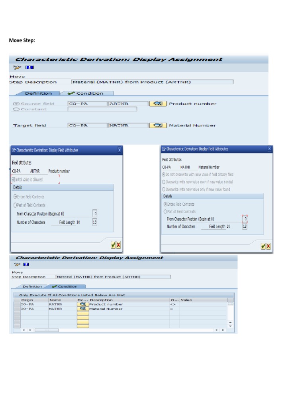The height and width of the screenshot is (409, 306).
Task: Click the <> operator cell of the ARTNR condition
Action: (x=175, y=304)
